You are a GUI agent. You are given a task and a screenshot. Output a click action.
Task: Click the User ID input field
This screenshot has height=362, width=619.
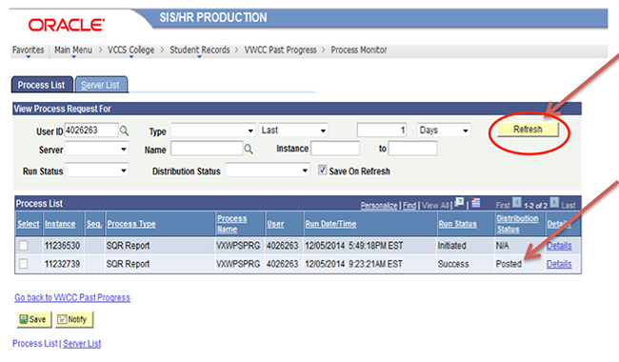[91, 131]
